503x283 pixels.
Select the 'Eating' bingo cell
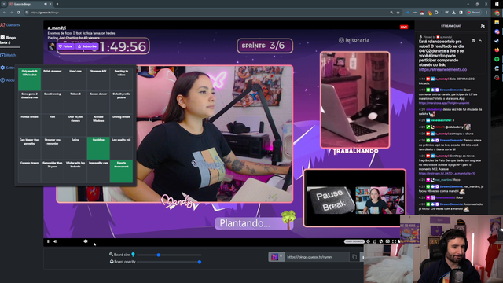[75, 149]
